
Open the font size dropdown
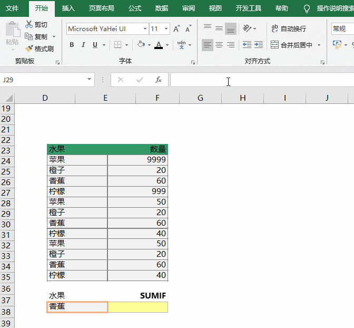tap(166, 29)
